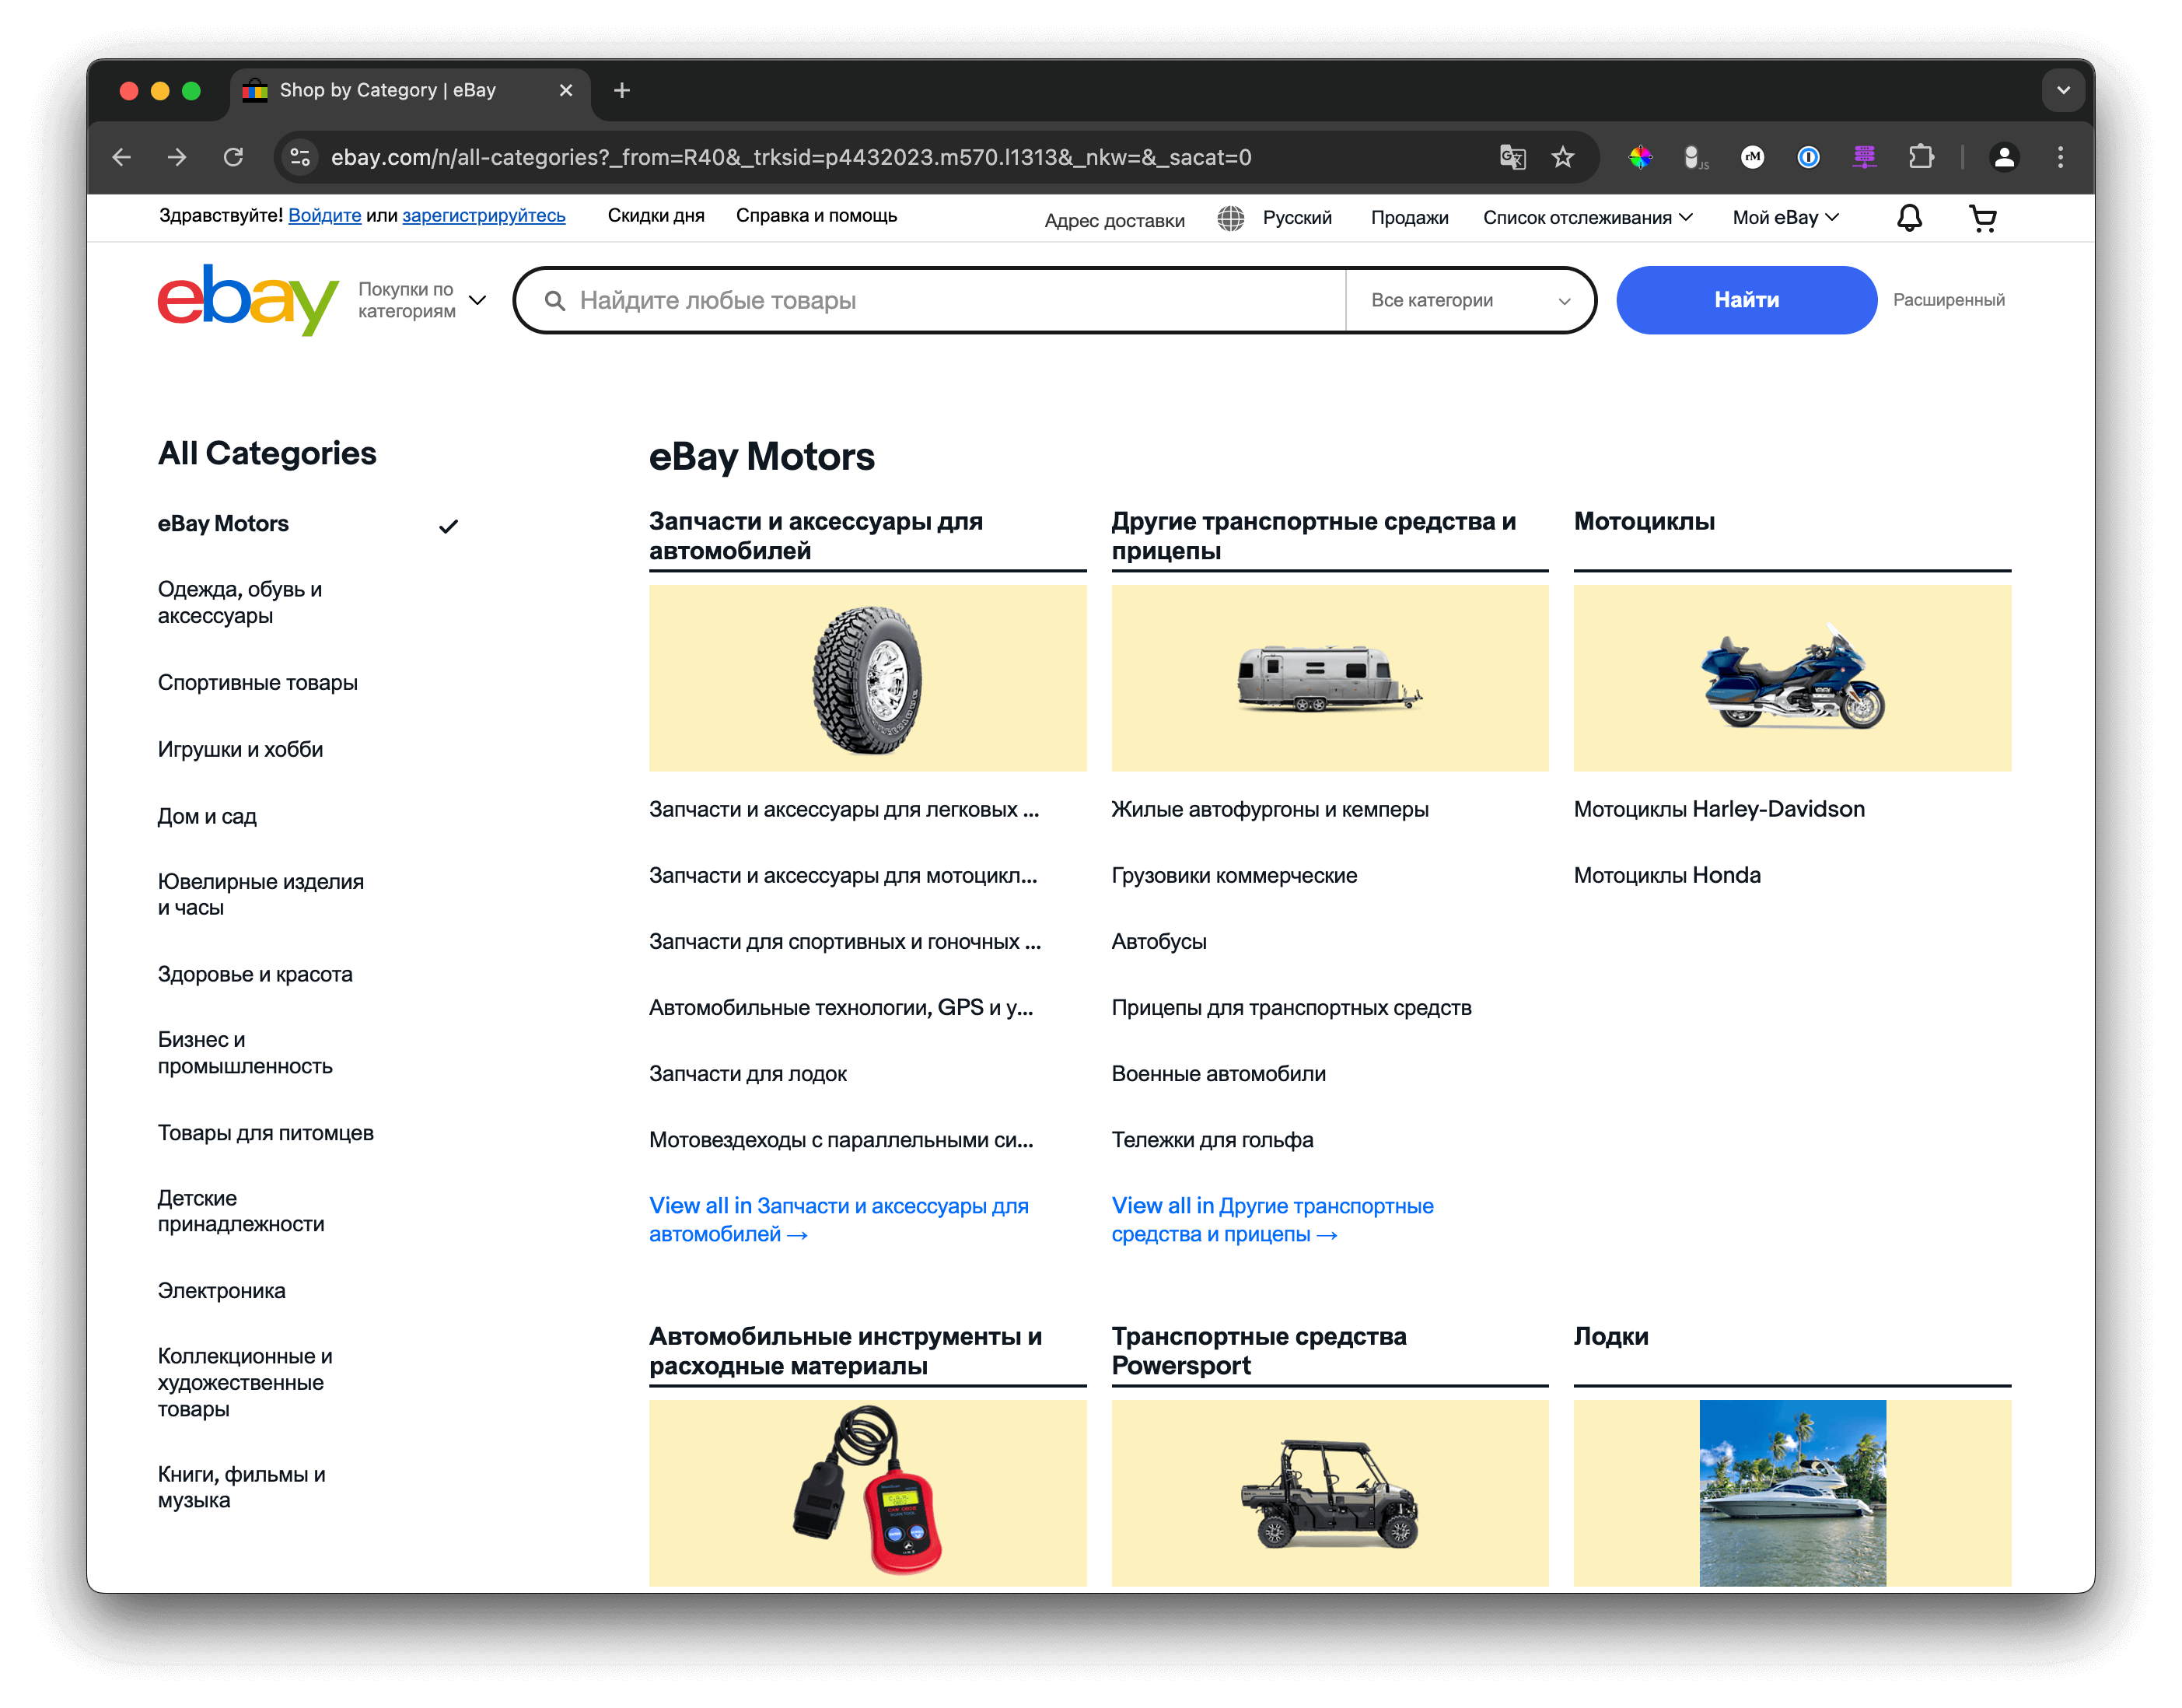
Task: Open site information icon in address bar
Action: pos(300,157)
